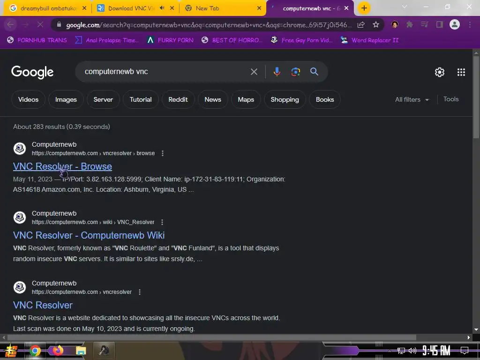Open the 9:45 AM taskbar clock
480x360 pixels.
point(436,351)
